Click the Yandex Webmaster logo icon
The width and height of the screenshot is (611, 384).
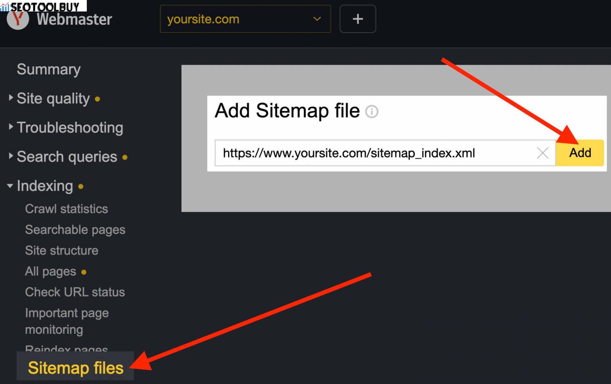[18, 18]
